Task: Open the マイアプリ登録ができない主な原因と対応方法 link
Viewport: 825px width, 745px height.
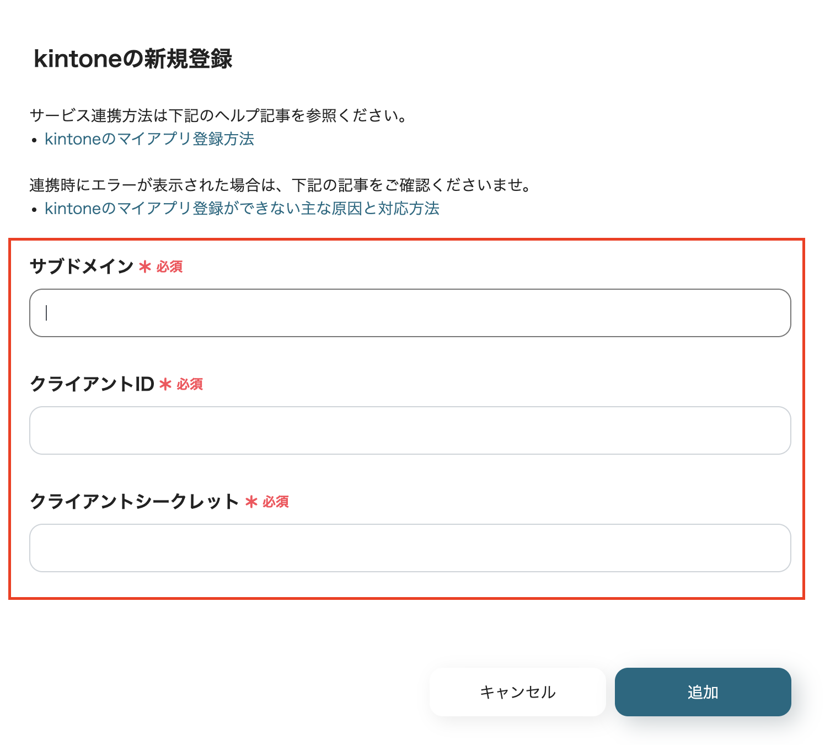Action: coord(242,209)
